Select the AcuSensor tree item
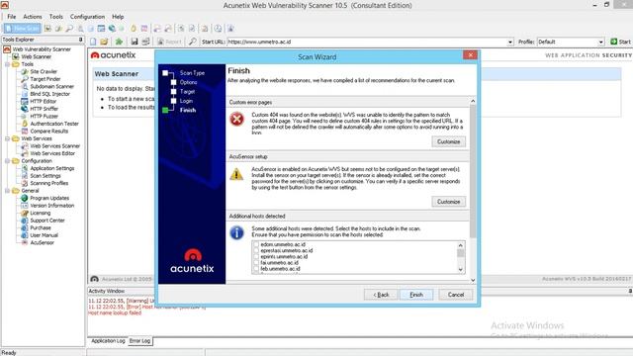Image resolution: width=633 pixels, height=356 pixels. (x=42, y=242)
